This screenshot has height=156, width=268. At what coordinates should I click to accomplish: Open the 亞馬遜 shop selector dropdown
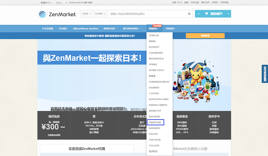pos(86,14)
